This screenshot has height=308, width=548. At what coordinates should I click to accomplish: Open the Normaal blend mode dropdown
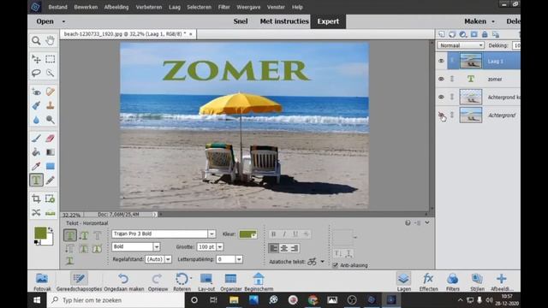coord(461,45)
